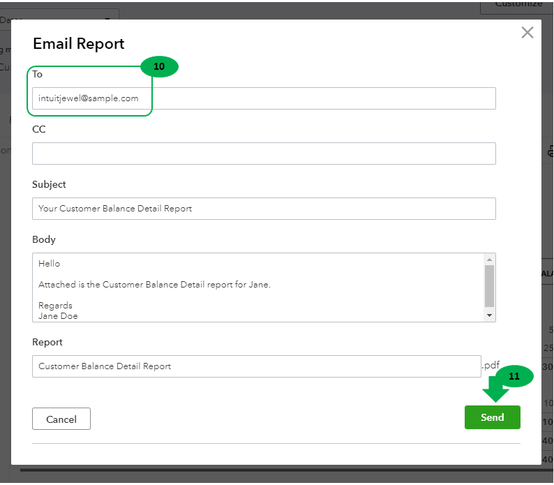
Task: Edit the Subject field
Action: pyautogui.click(x=264, y=209)
